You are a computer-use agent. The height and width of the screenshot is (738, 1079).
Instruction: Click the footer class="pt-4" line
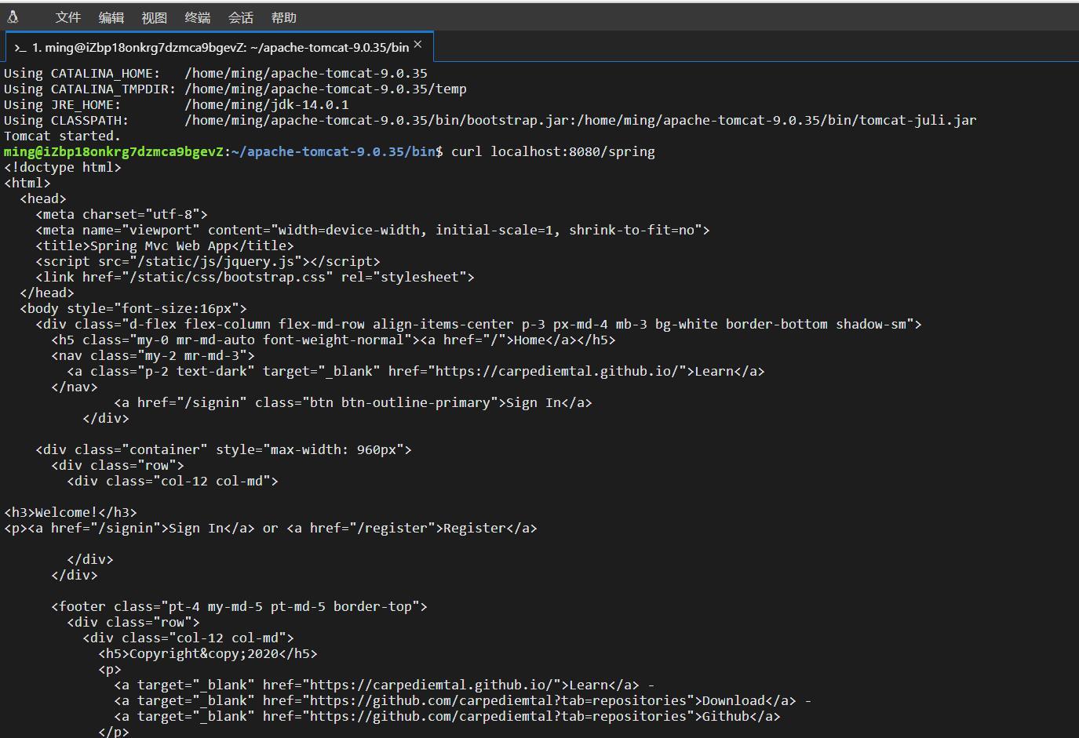coord(239,606)
